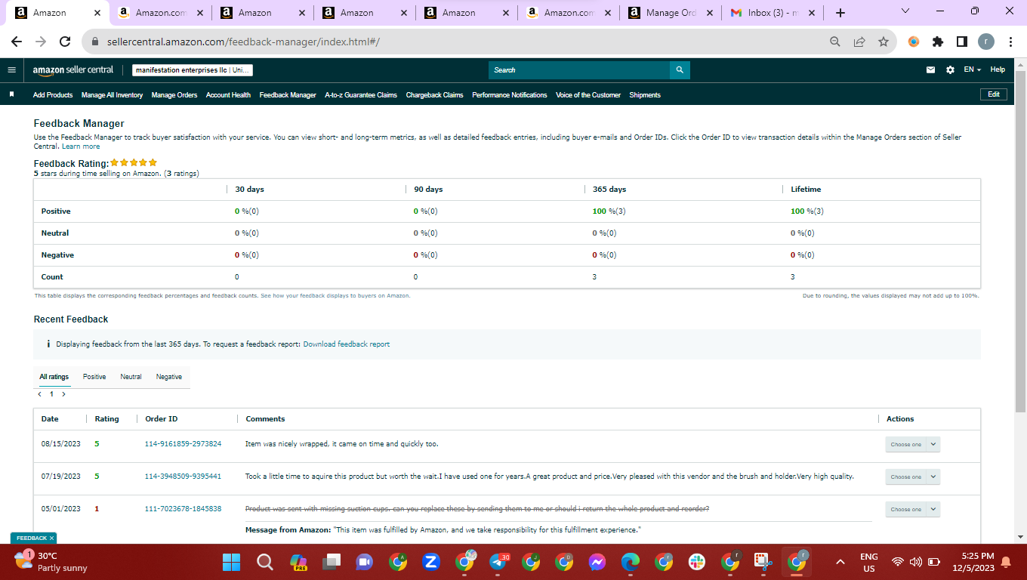Image resolution: width=1027 pixels, height=580 pixels.
Task: Go to the previous feedback page arrow
Action: click(40, 394)
